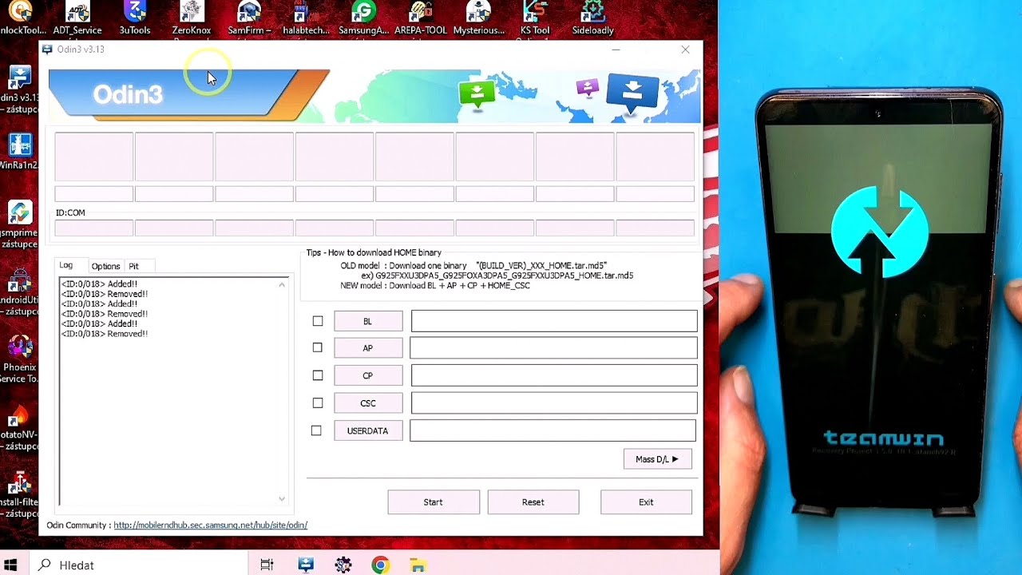Click the ID:COM label
Image resolution: width=1022 pixels, height=575 pixels.
click(70, 213)
